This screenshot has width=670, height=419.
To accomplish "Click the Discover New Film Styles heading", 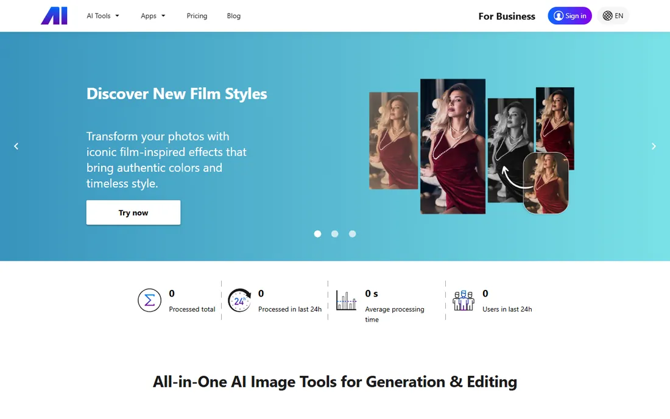I will tap(177, 94).
